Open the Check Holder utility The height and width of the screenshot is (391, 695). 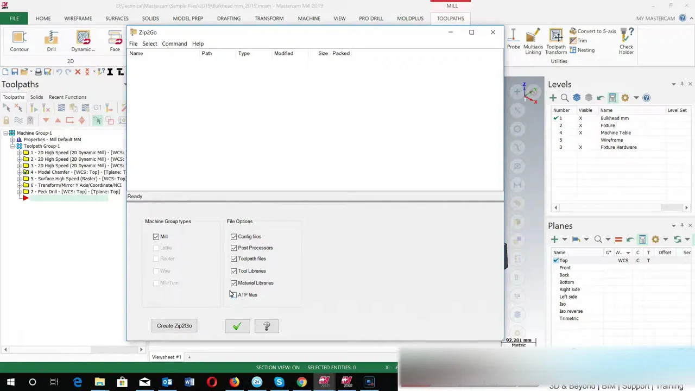point(626,42)
